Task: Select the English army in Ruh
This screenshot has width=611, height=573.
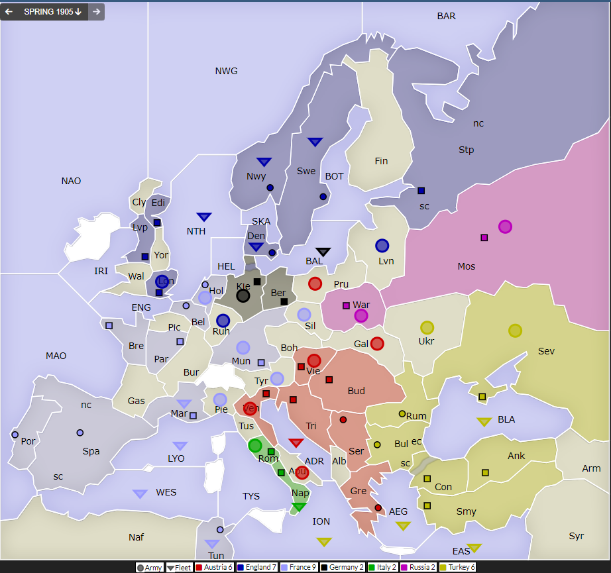Action: [223, 321]
